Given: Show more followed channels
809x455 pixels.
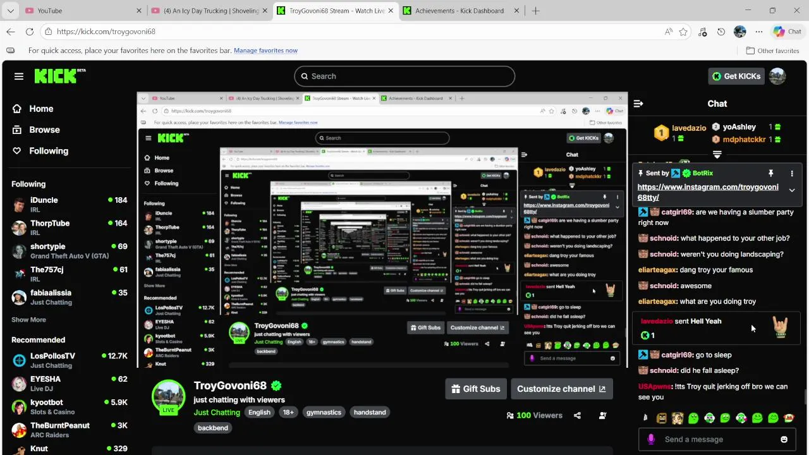Looking at the screenshot, I should click(28, 320).
